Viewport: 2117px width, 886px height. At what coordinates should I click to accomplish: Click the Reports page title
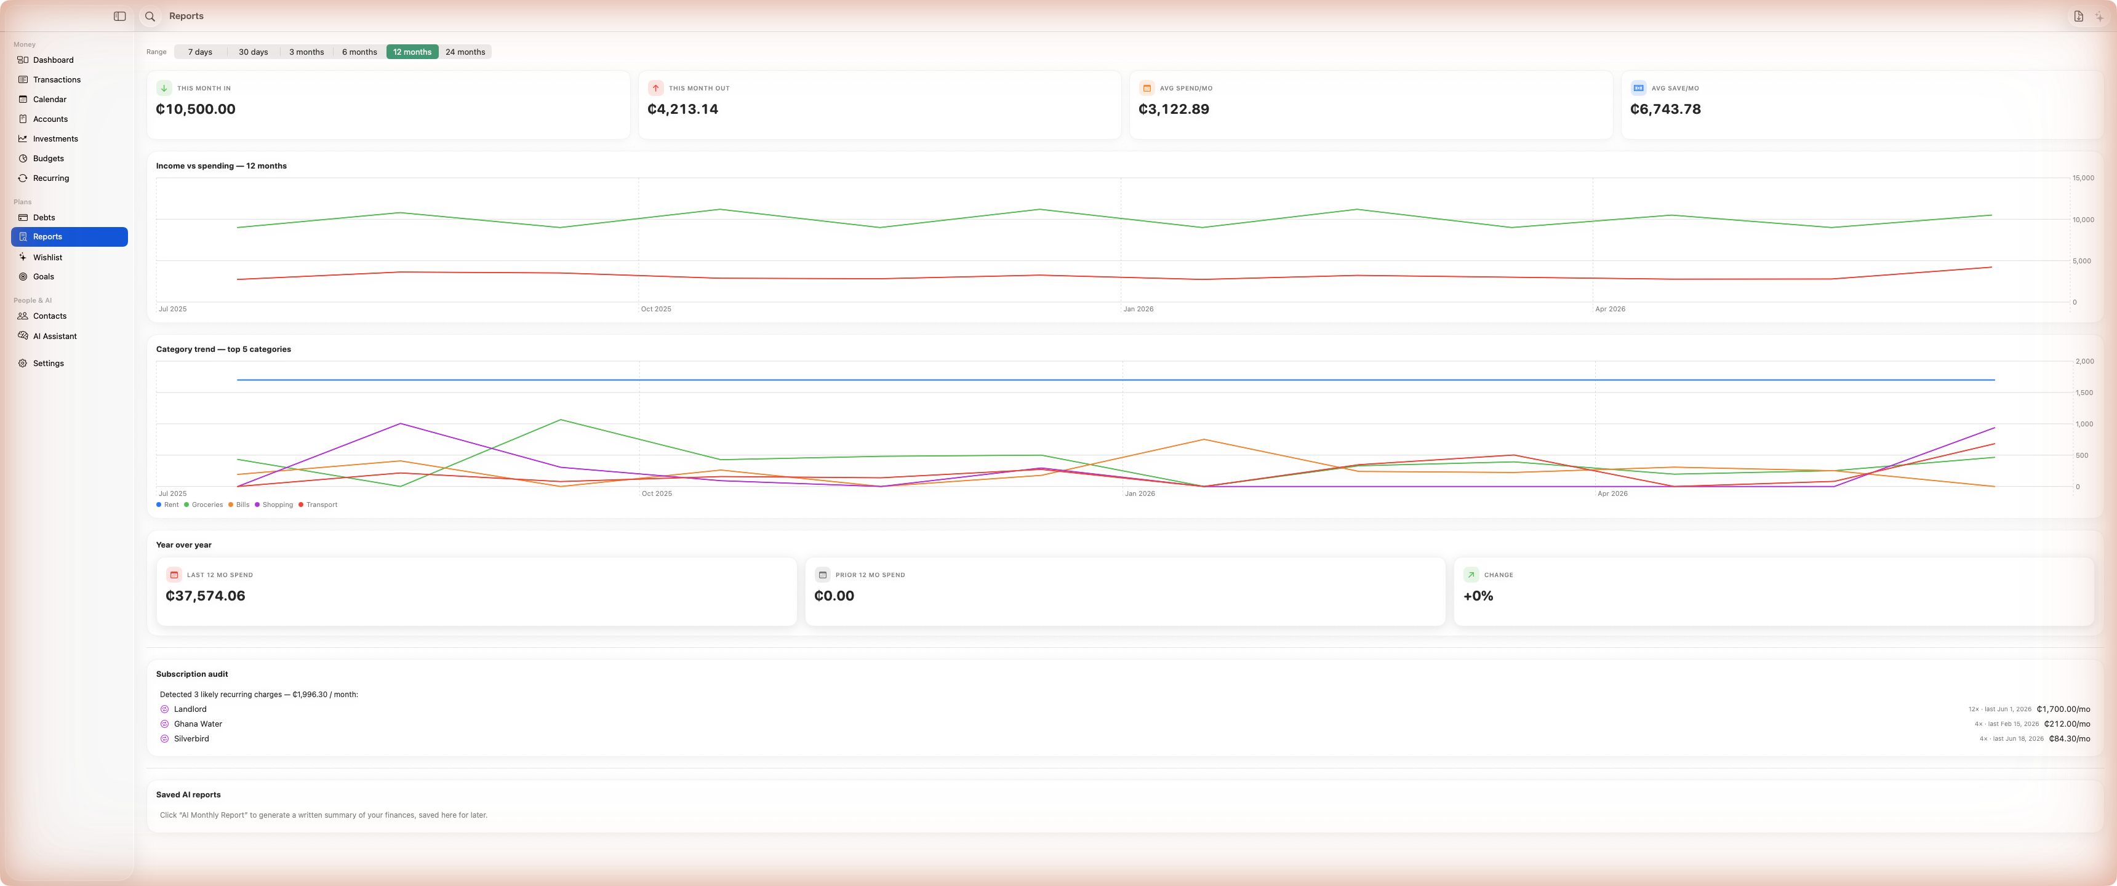tap(186, 17)
